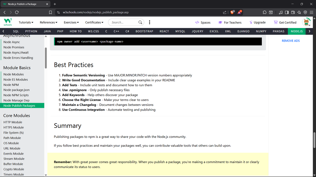
Task: Open the Brave VPN shield icon
Action: [305, 12]
